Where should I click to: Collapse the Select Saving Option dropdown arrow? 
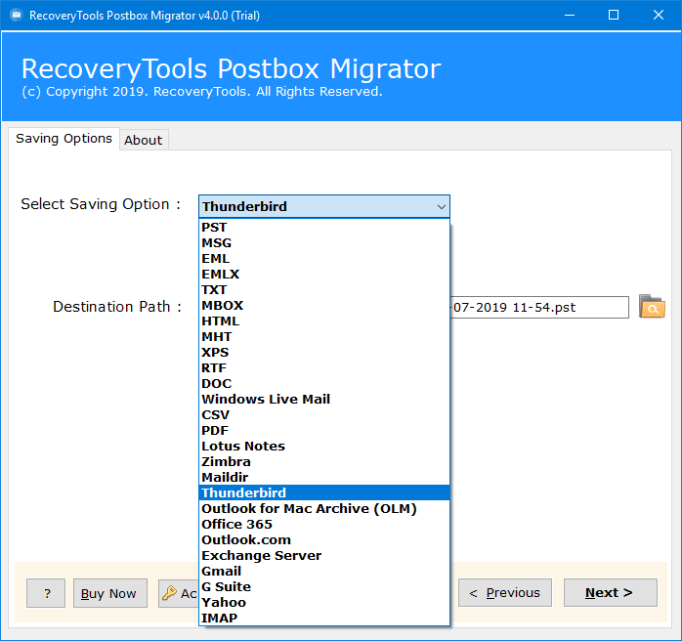point(441,206)
